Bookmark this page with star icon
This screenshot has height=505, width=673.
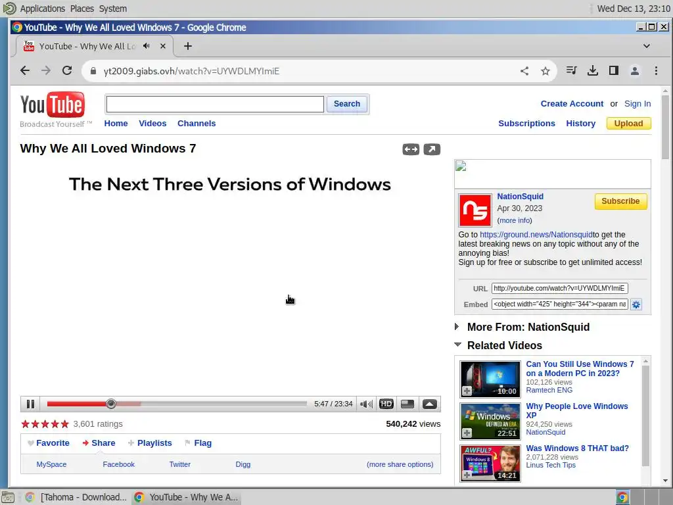545,71
